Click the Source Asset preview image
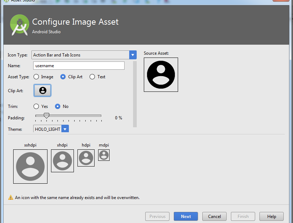The height and width of the screenshot is (223, 293). point(161,75)
